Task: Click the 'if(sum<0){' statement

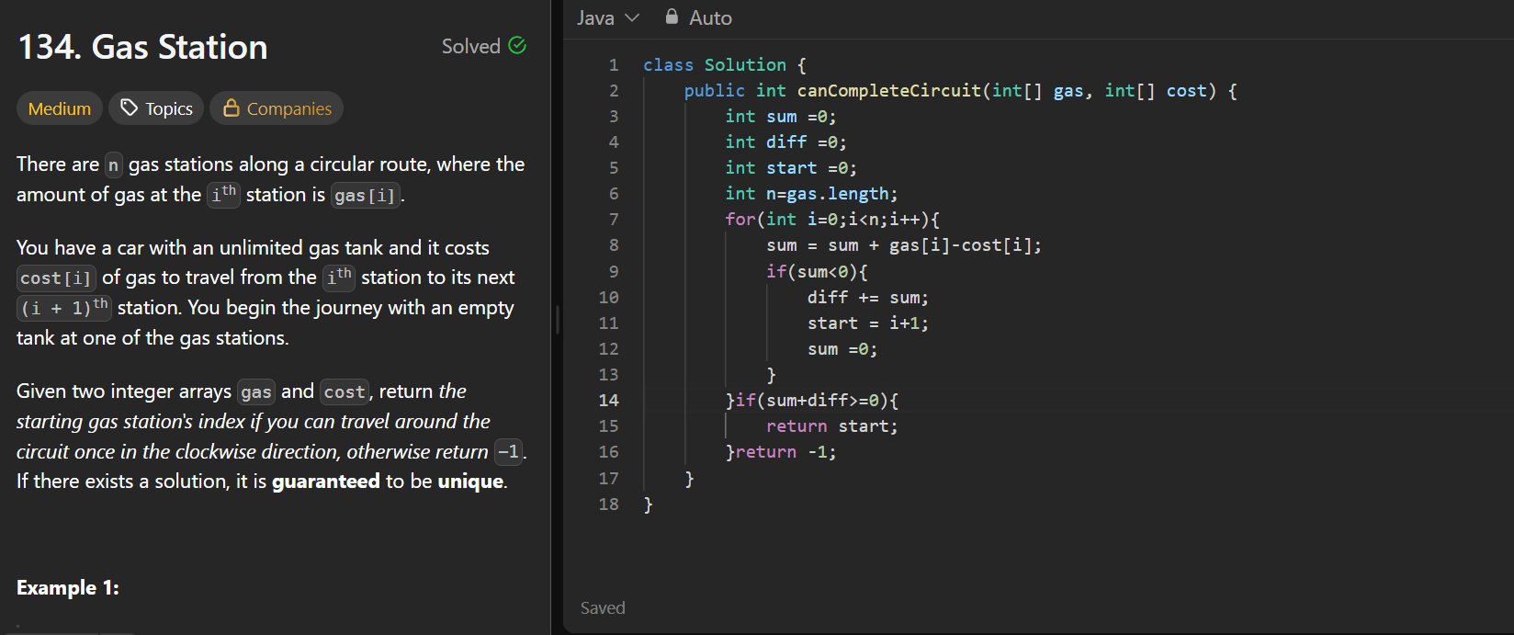Action: [817, 271]
